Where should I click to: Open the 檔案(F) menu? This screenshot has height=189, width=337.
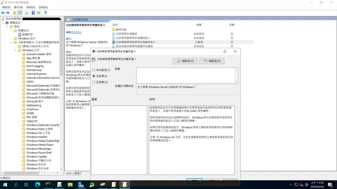6,7
